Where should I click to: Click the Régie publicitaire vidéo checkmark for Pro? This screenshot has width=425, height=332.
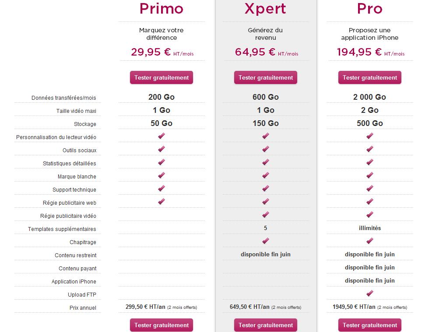[x=369, y=215]
